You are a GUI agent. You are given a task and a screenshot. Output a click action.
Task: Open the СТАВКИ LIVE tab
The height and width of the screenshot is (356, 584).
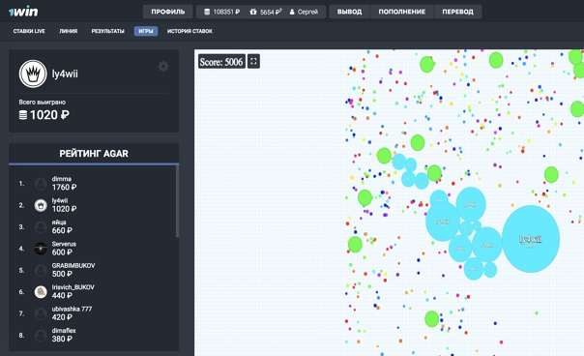(29, 31)
